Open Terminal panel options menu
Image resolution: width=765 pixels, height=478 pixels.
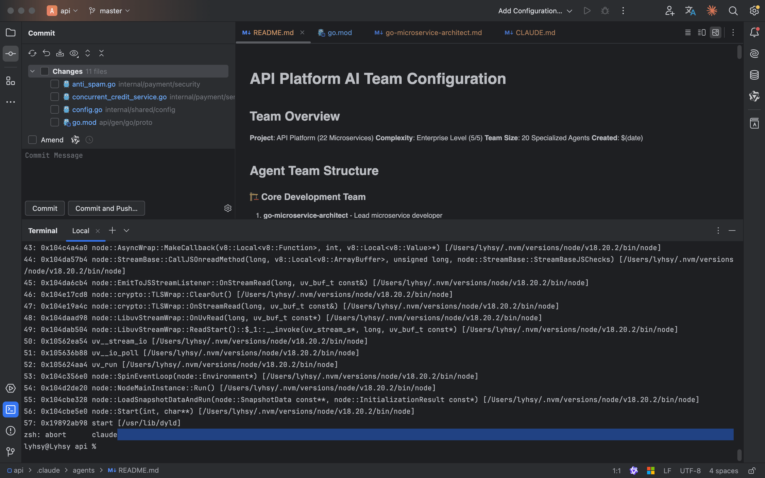(x=718, y=231)
